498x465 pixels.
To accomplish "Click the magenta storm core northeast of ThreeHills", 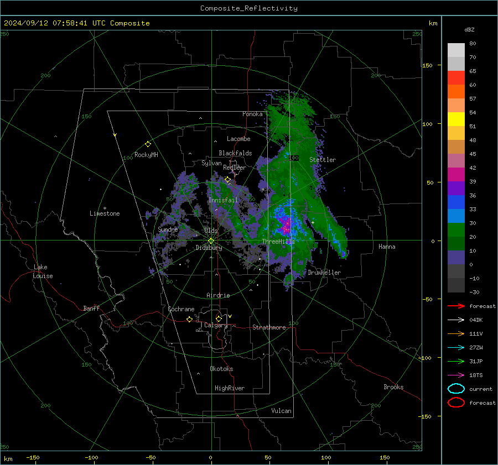I will click(287, 225).
